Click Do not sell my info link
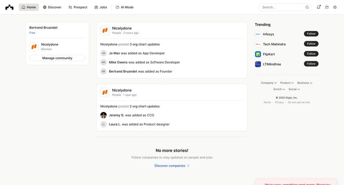This screenshot has height=185, width=344. (x=299, y=102)
